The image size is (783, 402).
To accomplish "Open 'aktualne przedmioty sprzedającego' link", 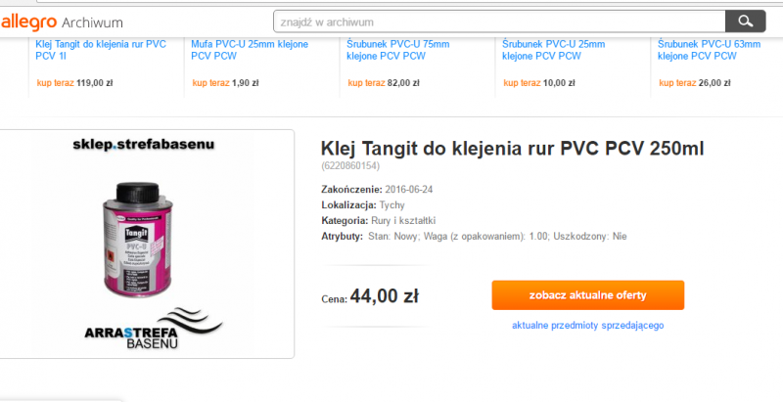I will pyautogui.click(x=588, y=325).
